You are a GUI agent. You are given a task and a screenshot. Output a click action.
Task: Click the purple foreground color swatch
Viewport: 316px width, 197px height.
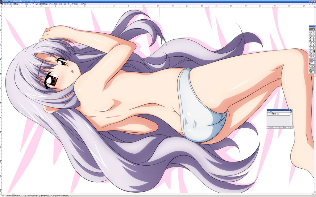[311, 60]
